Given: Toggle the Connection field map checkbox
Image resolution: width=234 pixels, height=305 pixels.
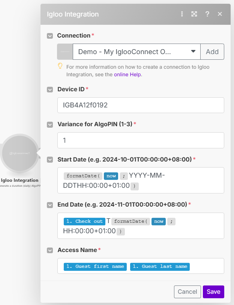Looking at the screenshot, I should [x=50, y=36].
